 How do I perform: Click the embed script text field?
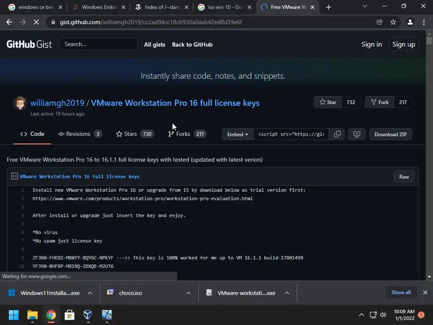point(291,134)
